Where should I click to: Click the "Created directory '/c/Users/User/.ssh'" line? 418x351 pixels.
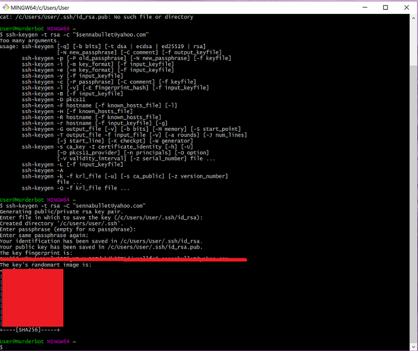[x=61, y=223]
